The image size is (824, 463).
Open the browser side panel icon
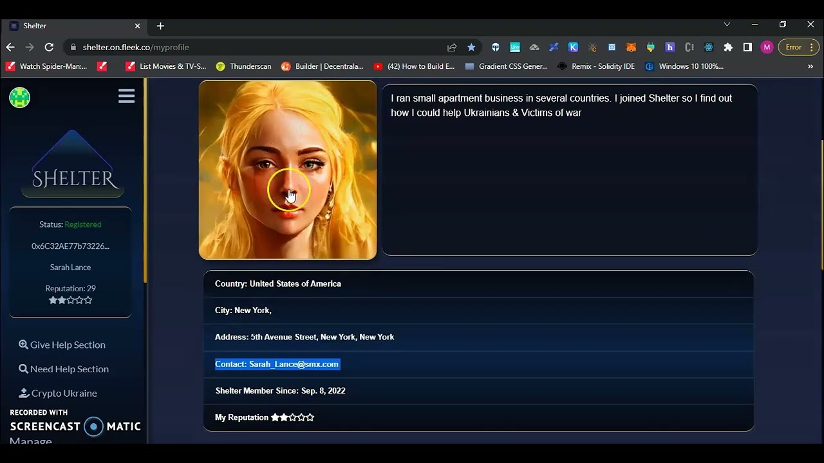(x=747, y=47)
